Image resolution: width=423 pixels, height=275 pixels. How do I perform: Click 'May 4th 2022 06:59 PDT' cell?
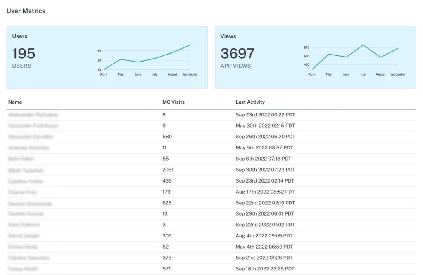click(264, 247)
